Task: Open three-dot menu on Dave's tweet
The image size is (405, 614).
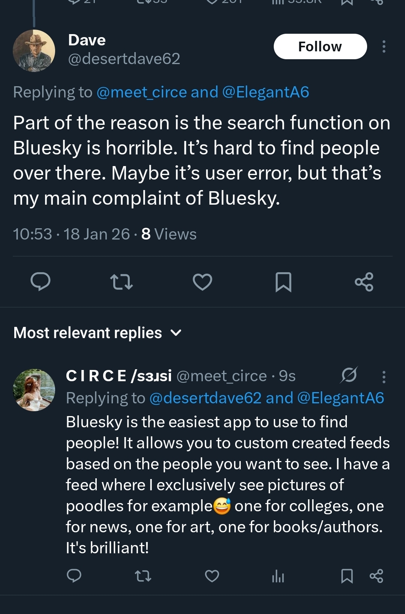Action: [384, 46]
